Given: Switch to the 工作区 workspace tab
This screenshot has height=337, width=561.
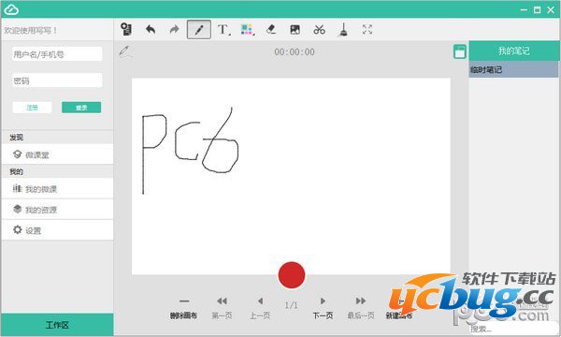Looking at the screenshot, I should point(57,325).
